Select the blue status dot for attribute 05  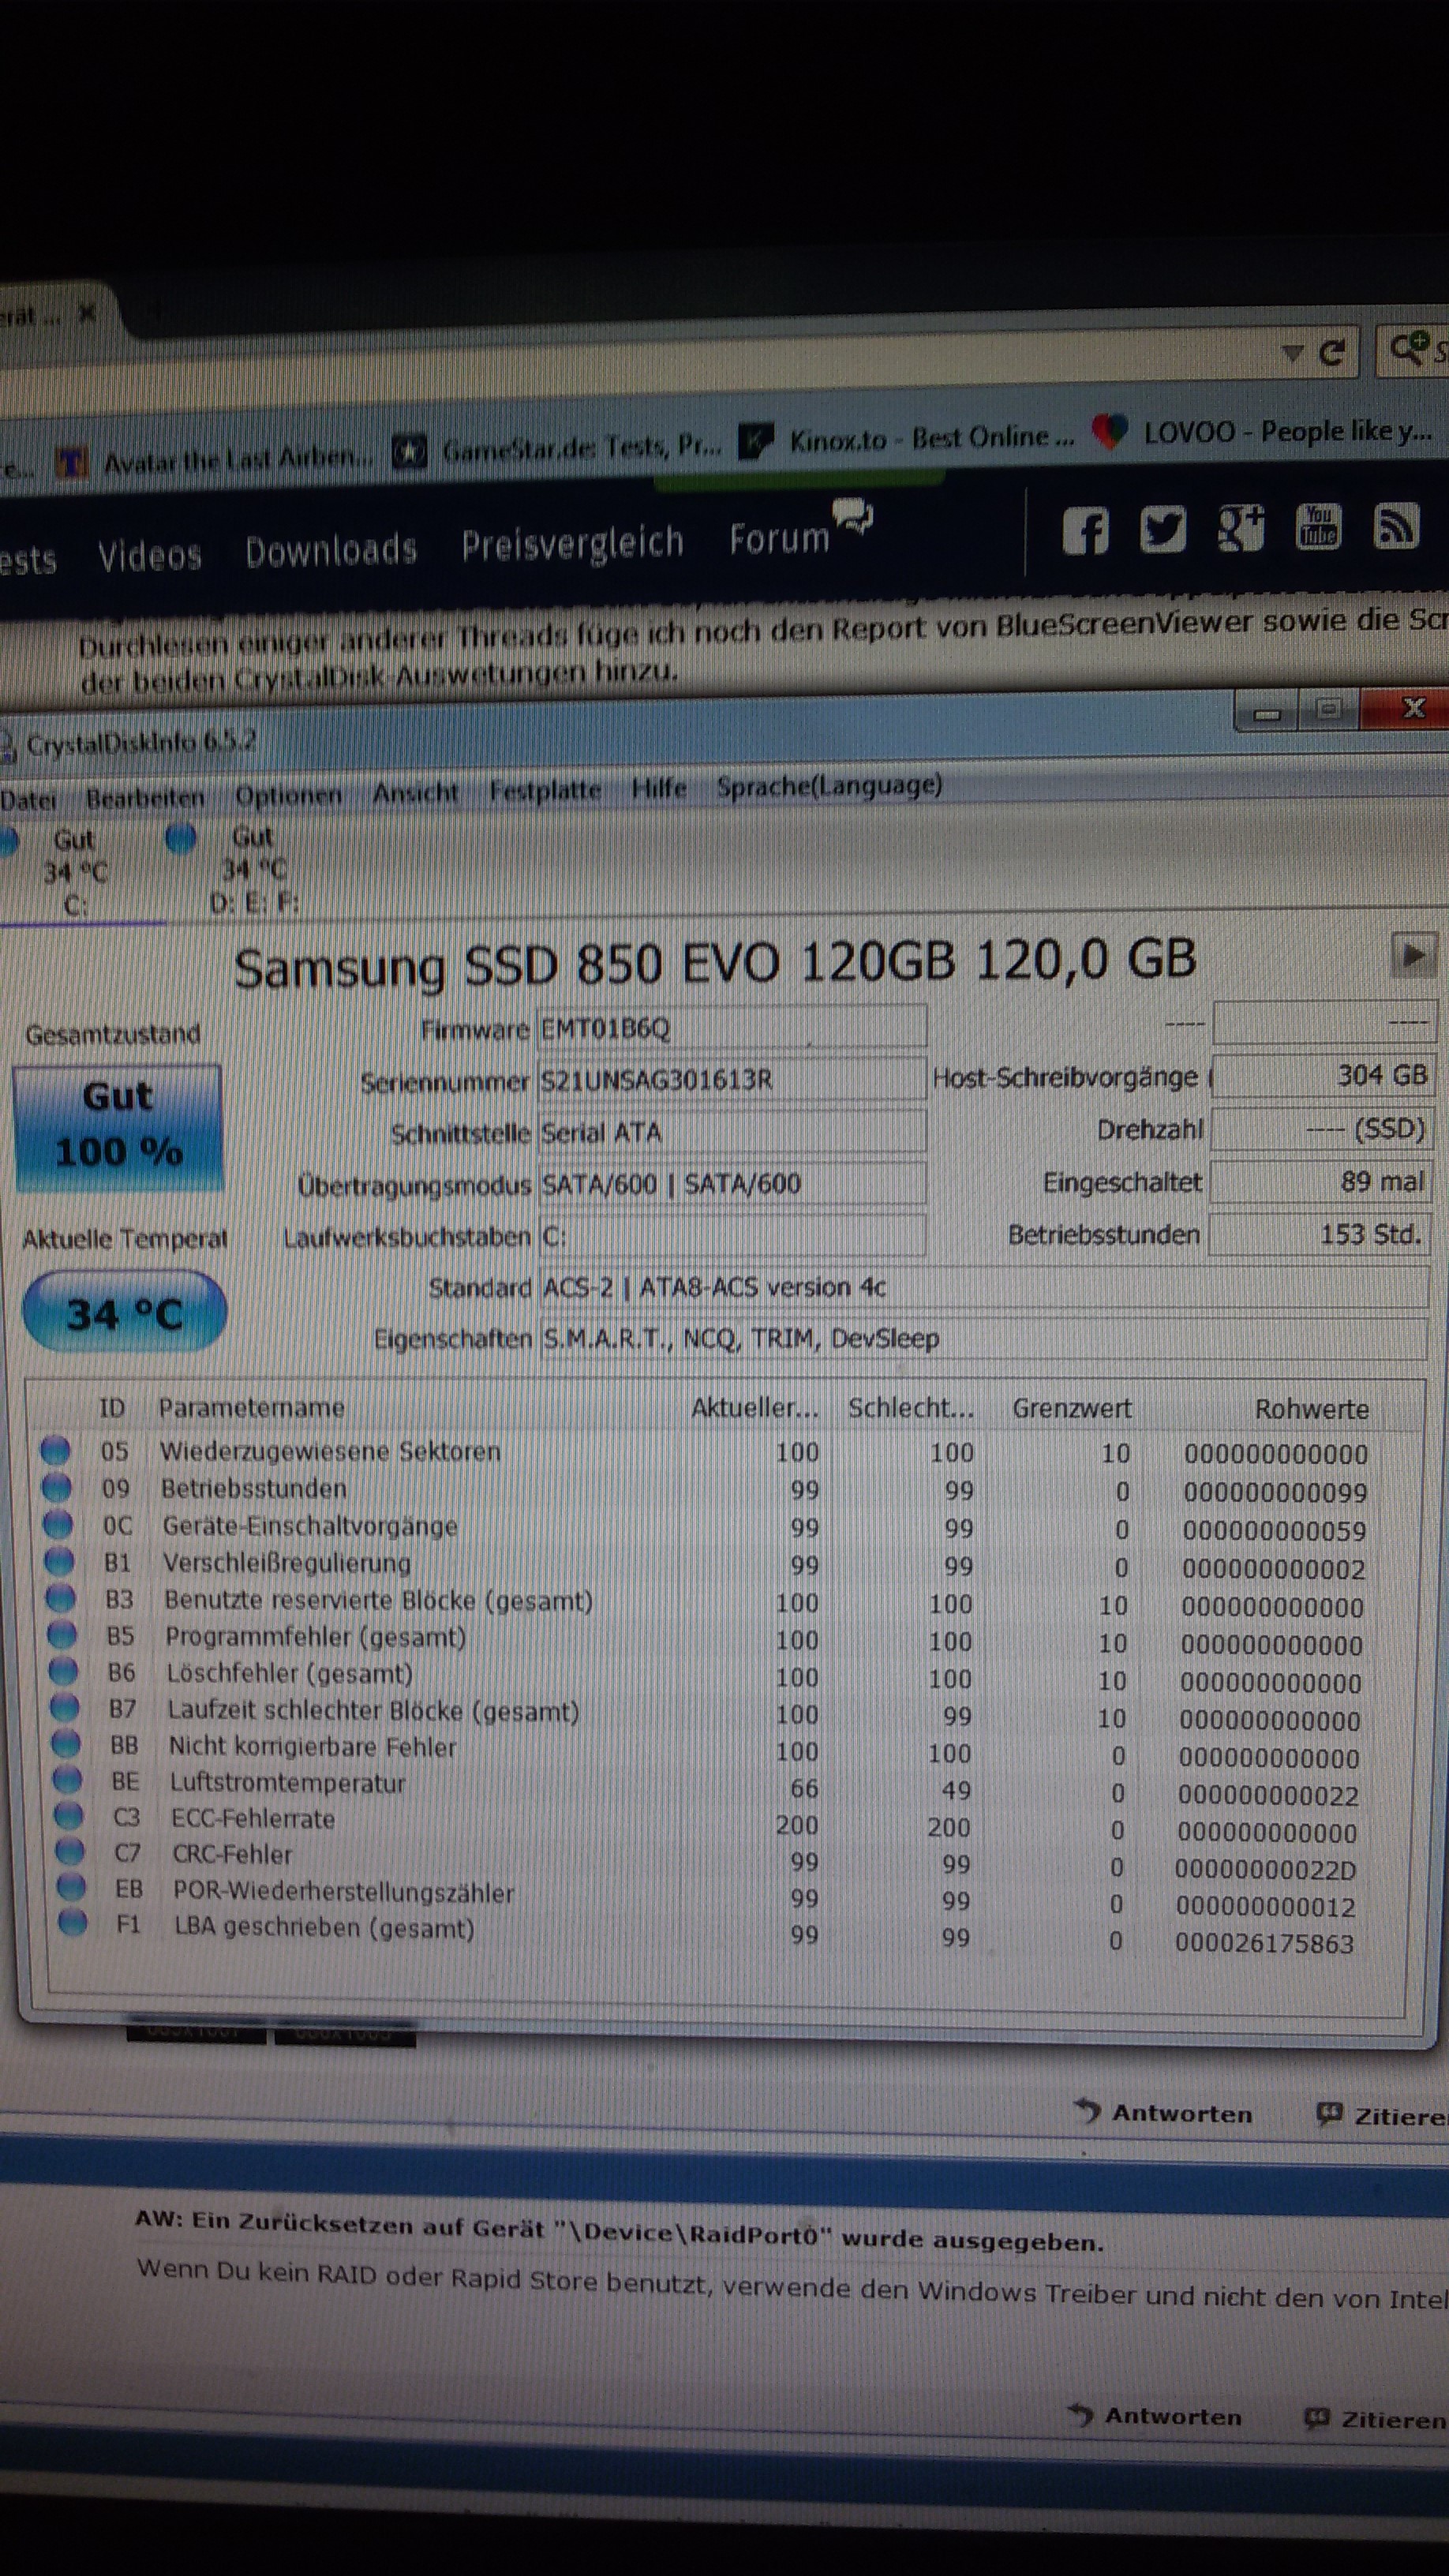pos(55,1450)
